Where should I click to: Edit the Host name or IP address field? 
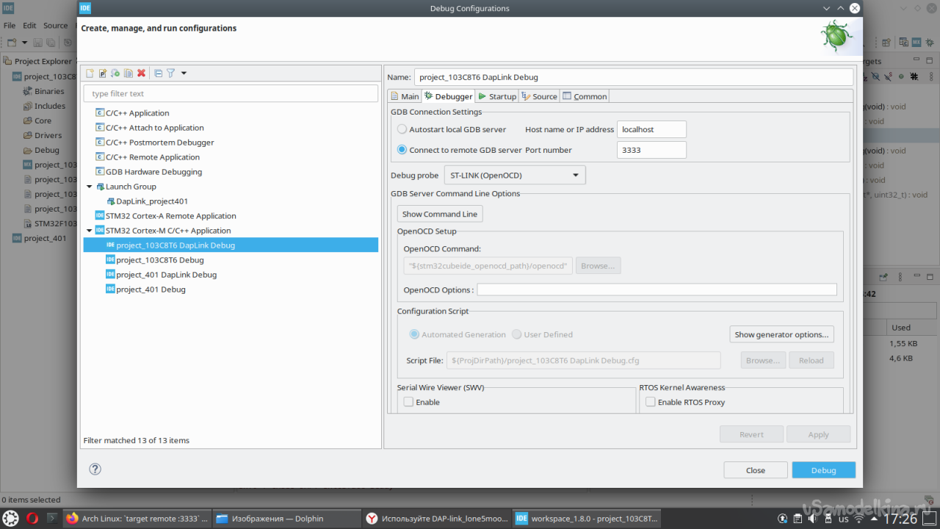pyautogui.click(x=651, y=129)
